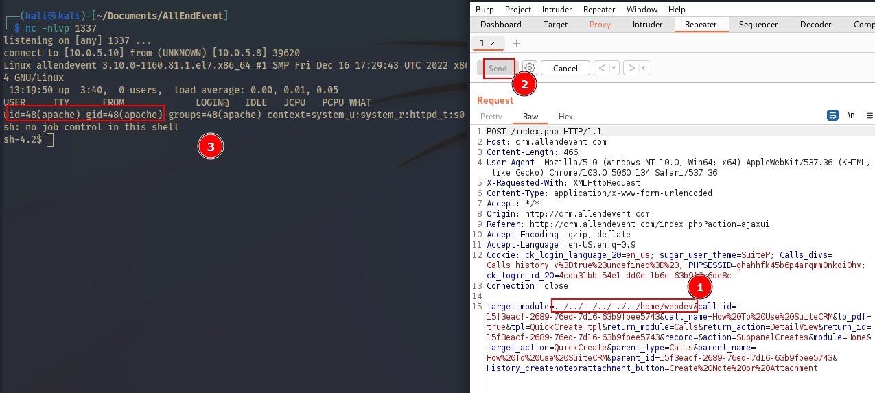
Task: Click the X-Requested-With header line
Action: (x=563, y=183)
